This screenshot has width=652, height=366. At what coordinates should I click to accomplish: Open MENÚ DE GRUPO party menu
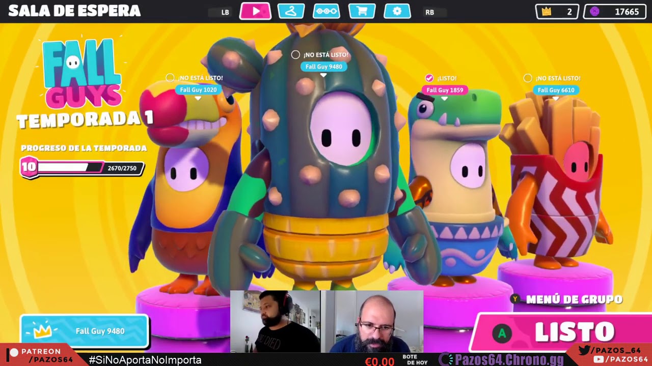[x=574, y=299]
